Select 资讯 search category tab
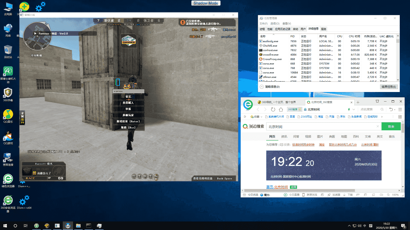Image resolution: width=410 pixels, height=230 pixels. (284, 136)
